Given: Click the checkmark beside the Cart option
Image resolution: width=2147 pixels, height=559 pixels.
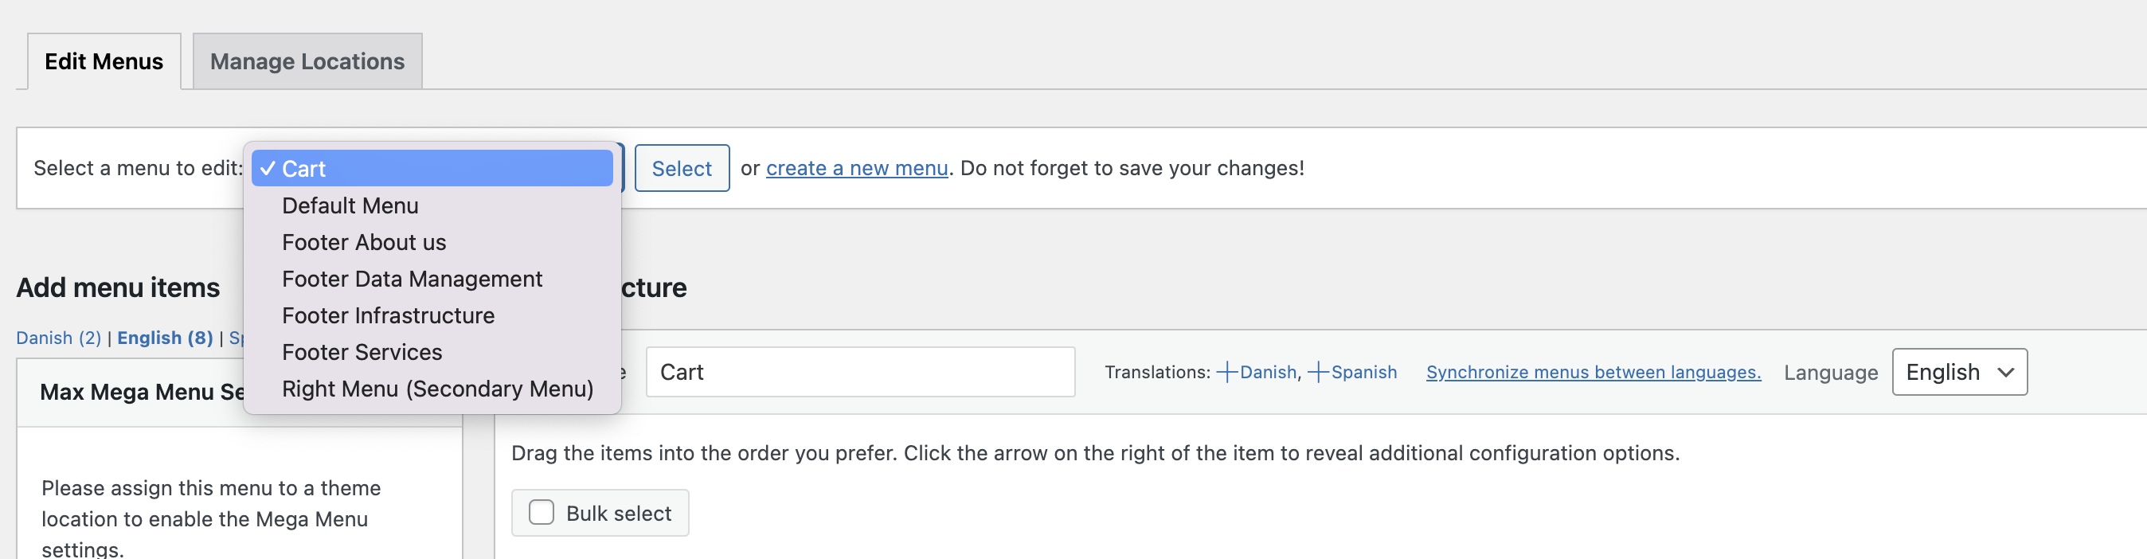Looking at the screenshot, I should point(268,168).
